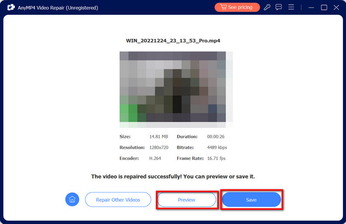The image size is (346, 224).
Task: Click the encoder value H.264
Action: [155, 158]
